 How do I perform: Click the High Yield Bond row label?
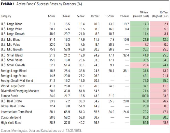[x=11, y=122]
